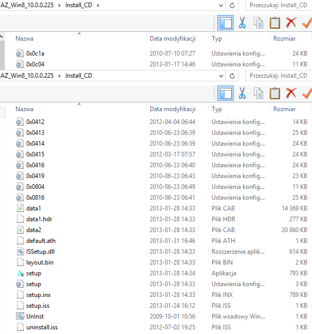Select the data2 CAB file icon
This screenshot has height=334, width=312.
tap(20, 230)
